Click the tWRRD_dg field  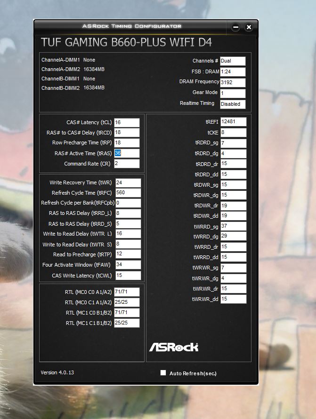[234, 236]
